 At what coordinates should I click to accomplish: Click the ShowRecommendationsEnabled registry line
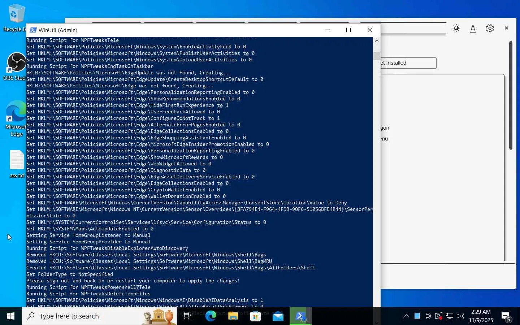133,99
